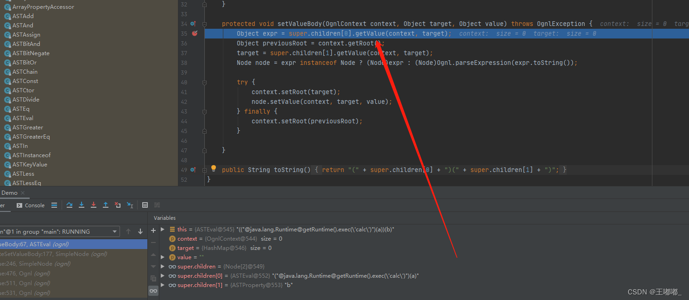Click line number 38 in the gutter
This screenshot has height=300, width=689.
(184, 63)
